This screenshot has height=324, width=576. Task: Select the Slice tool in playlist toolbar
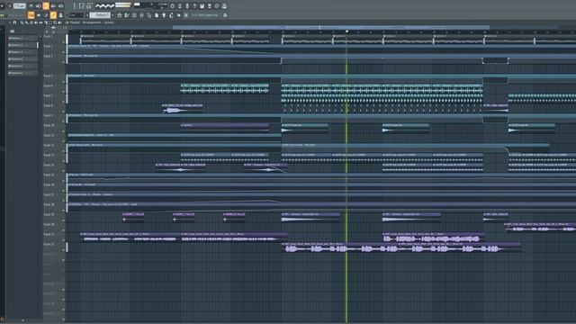[46, 22]
